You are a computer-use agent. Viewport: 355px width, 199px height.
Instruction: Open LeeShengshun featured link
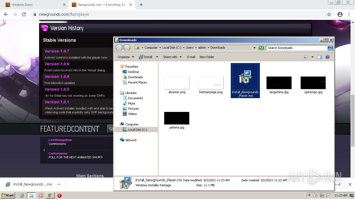coord(60,140)
